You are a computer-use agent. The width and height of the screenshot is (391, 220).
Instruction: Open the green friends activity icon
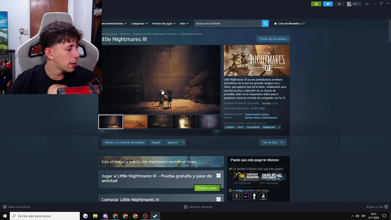click(316, 4)
